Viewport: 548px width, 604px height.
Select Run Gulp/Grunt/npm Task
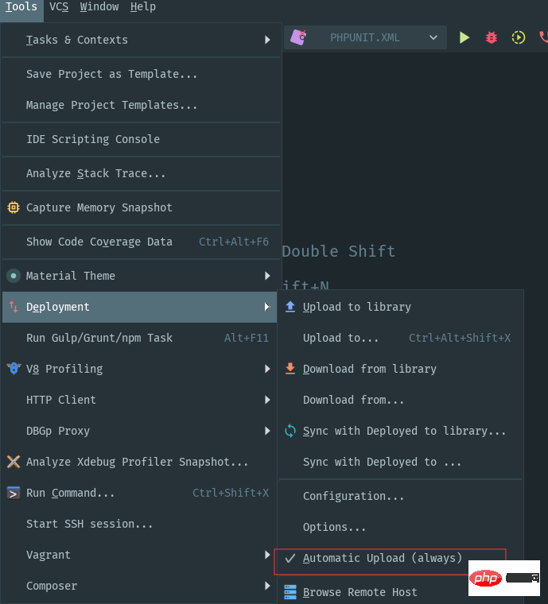coord(139,338)
